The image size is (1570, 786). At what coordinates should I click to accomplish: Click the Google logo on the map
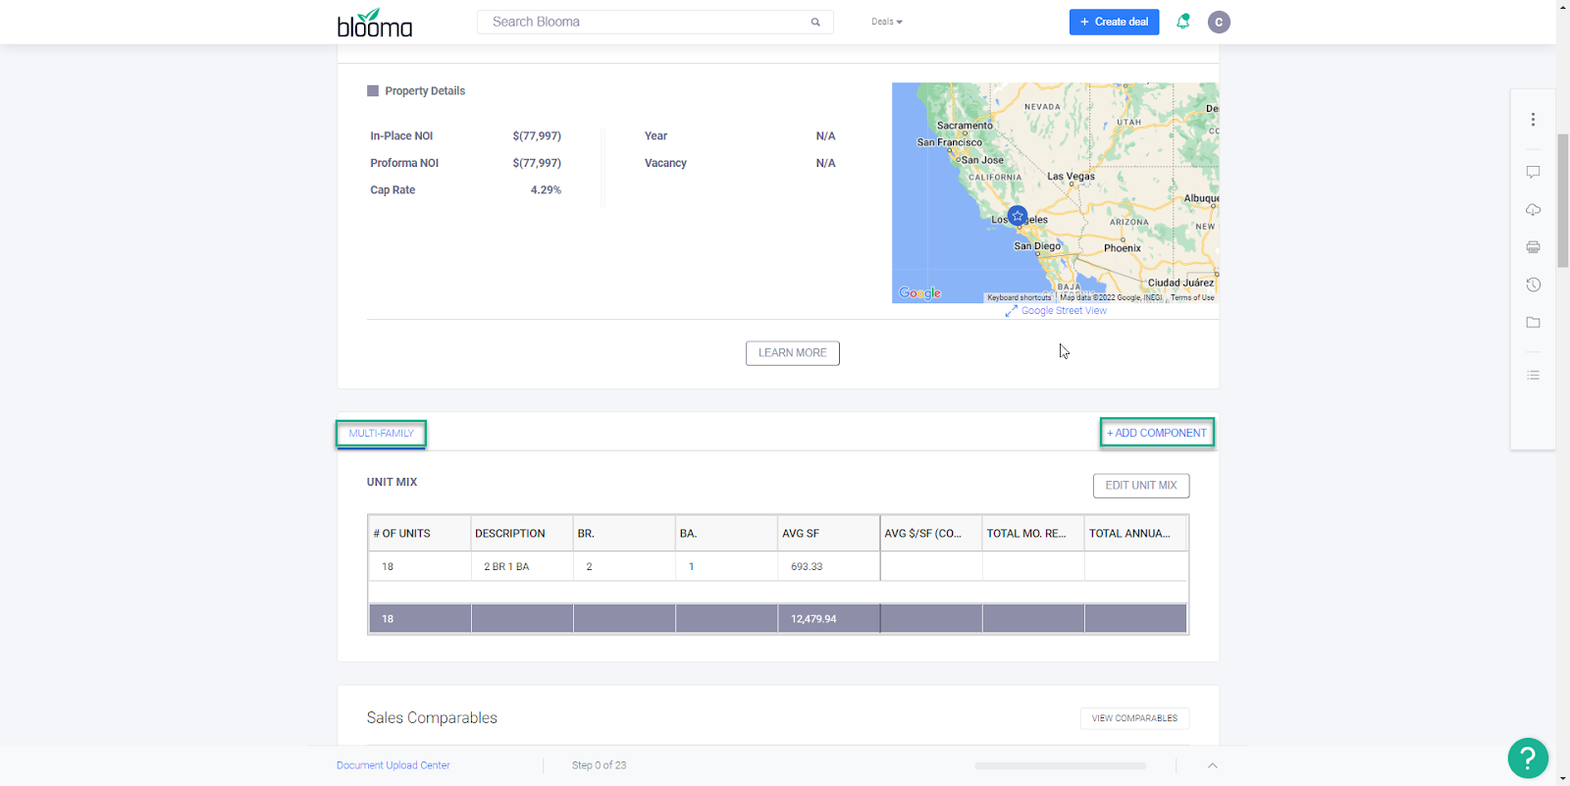click(x=919, y=292)
